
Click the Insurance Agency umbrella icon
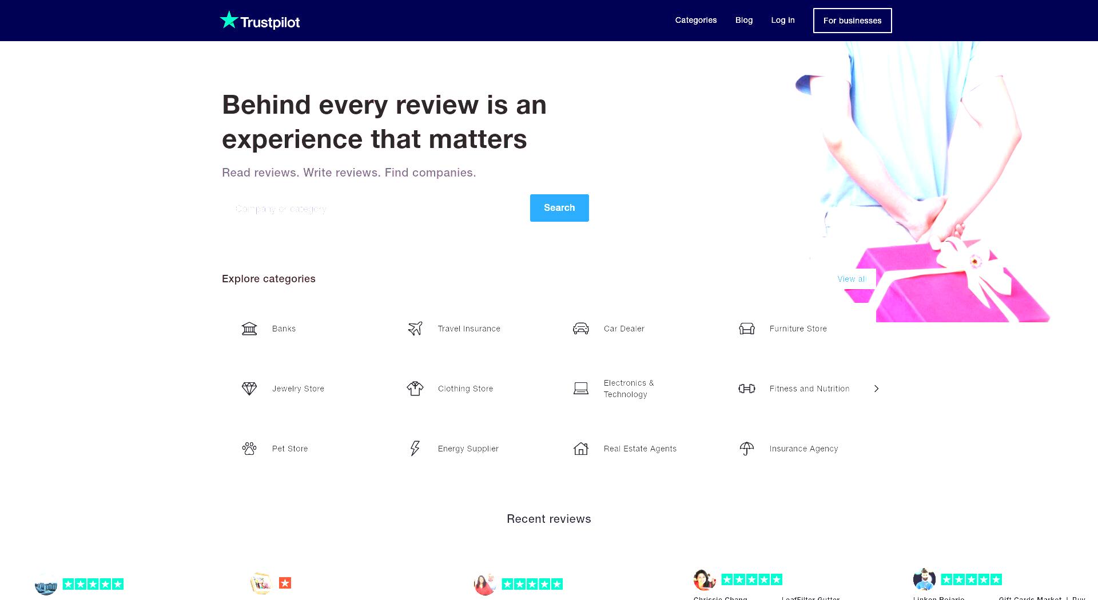pos(747,449)
